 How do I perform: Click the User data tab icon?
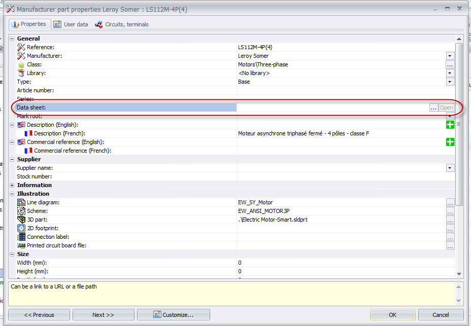57,24
